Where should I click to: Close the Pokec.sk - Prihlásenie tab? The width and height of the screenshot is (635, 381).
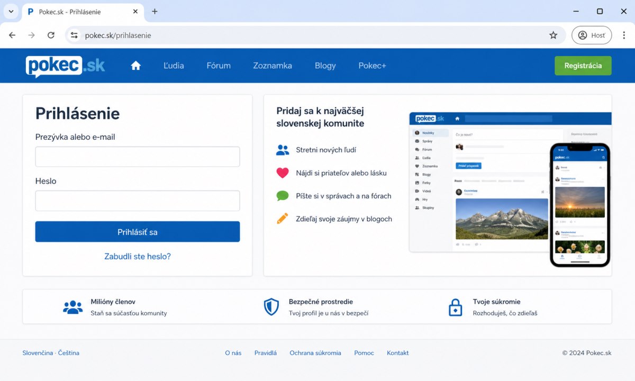[x=135, y=12]
